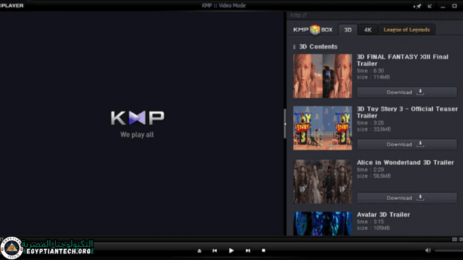This screenshot has width=463, height=260.
Task: Click the http:// address field
Action: pyautogui.click(x=375, y=15)
